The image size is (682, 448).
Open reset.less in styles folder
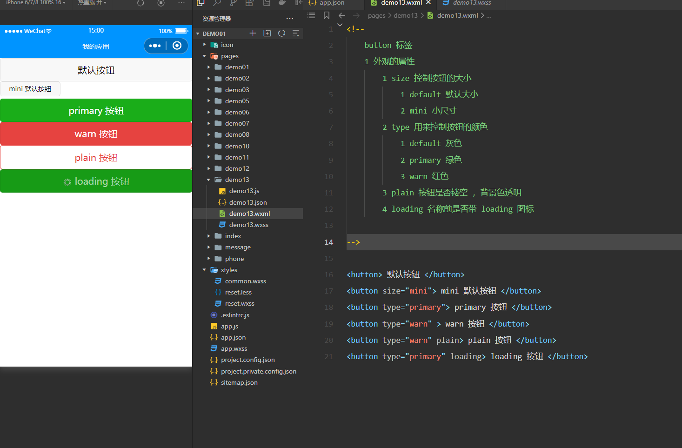[238, 292]
